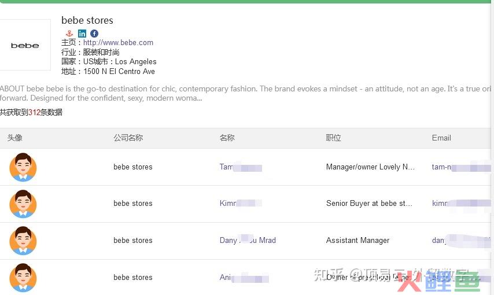This screenshot has width=494, height=295.
Task: Open the Dany Mrad contact link
Action: (248, 240)
